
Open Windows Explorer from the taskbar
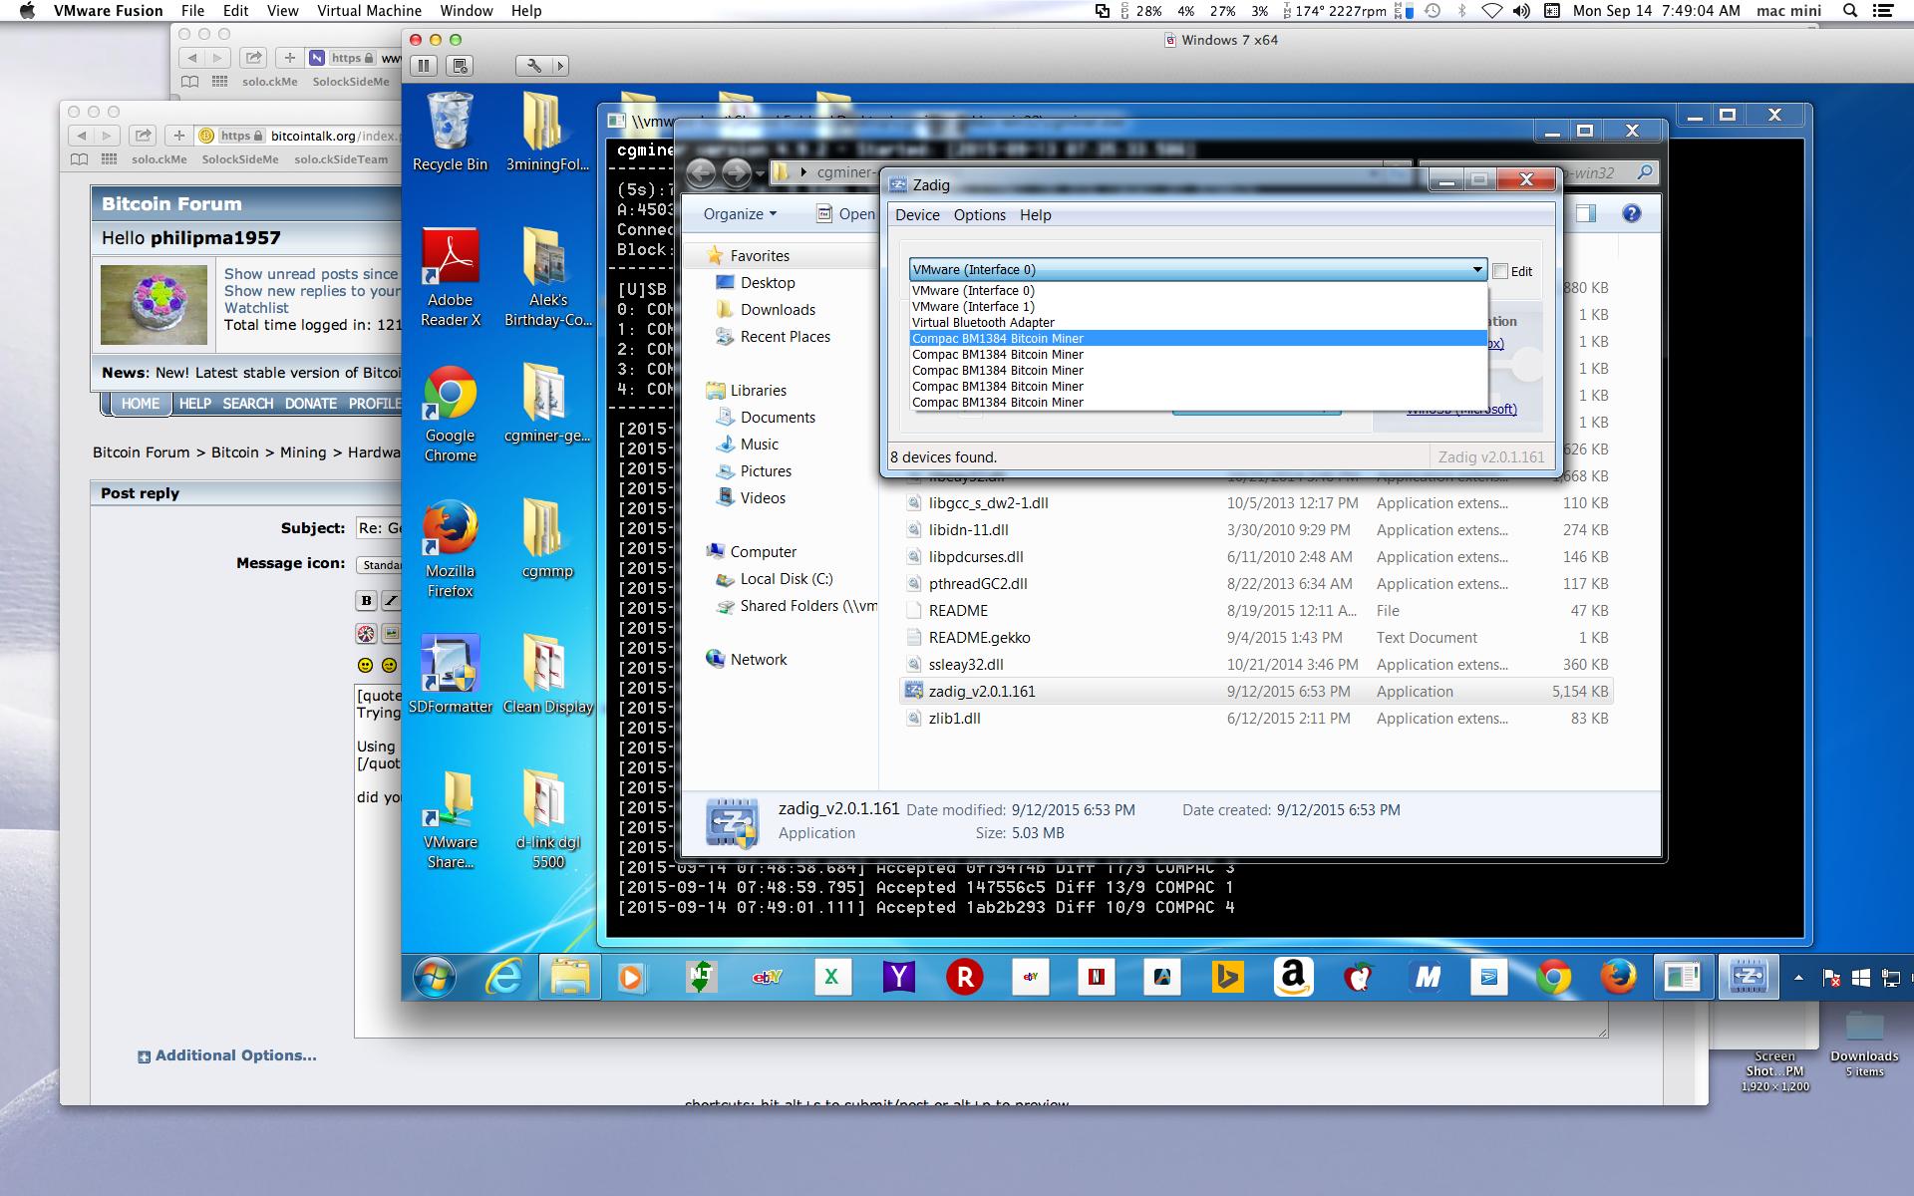(x=570, y=978)
